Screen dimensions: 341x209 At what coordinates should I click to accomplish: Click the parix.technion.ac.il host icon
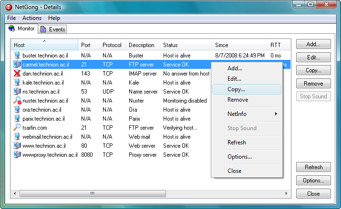17,119
